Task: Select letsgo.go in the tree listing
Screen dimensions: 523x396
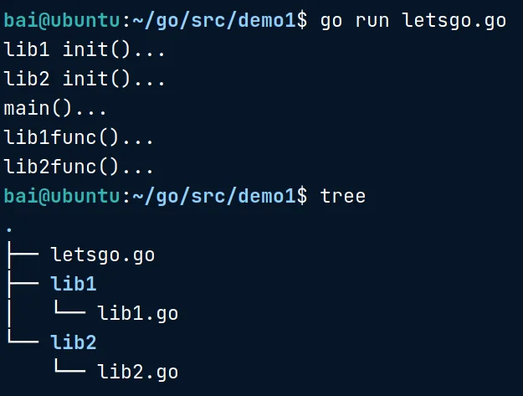Action: coord(103,255)
